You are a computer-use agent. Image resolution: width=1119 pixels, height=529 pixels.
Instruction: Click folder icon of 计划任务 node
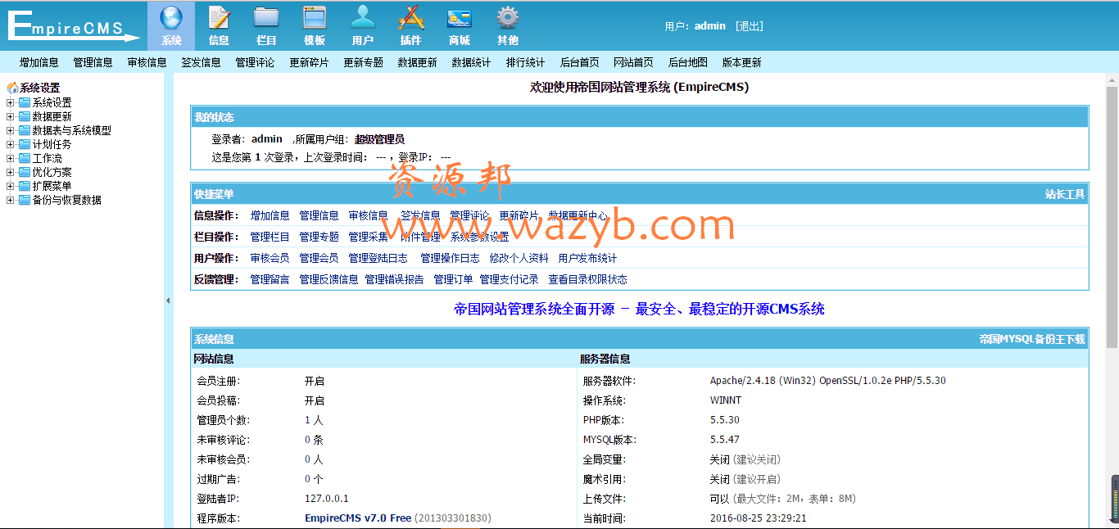click(x=25, y=144)
